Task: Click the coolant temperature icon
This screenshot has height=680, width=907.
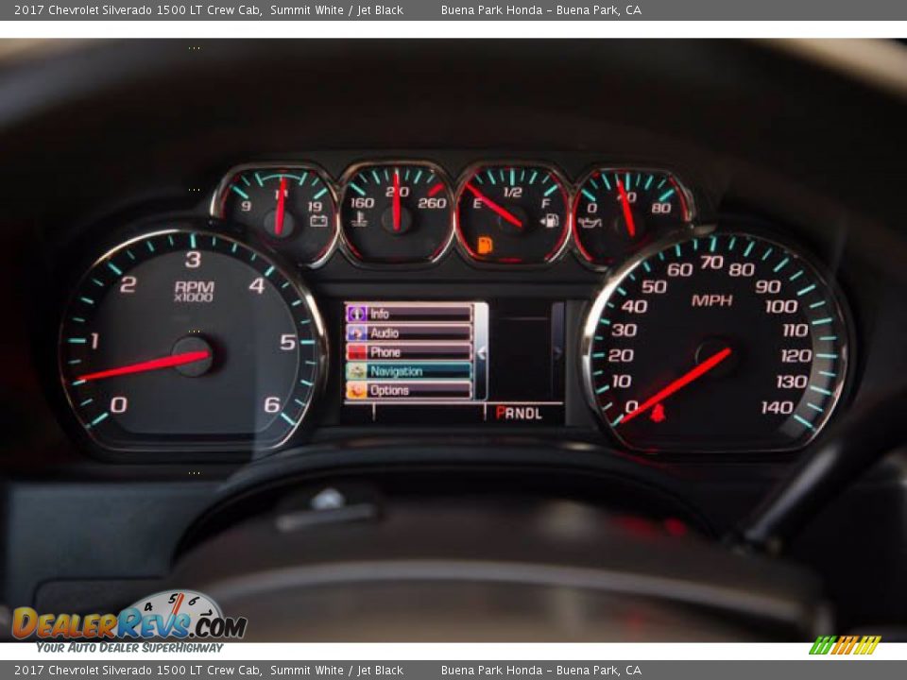Action: click(359, 219)
